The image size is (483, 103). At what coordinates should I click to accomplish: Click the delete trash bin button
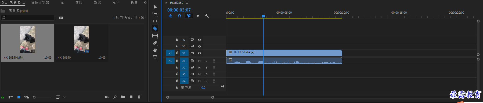click(x=139, y=97)
